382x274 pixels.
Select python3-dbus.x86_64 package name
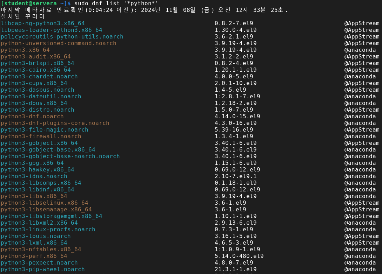34,103
